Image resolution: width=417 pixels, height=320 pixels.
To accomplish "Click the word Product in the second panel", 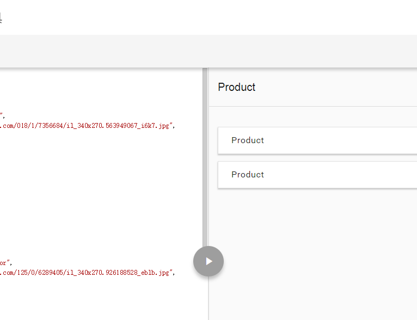I will click(248, 175).
